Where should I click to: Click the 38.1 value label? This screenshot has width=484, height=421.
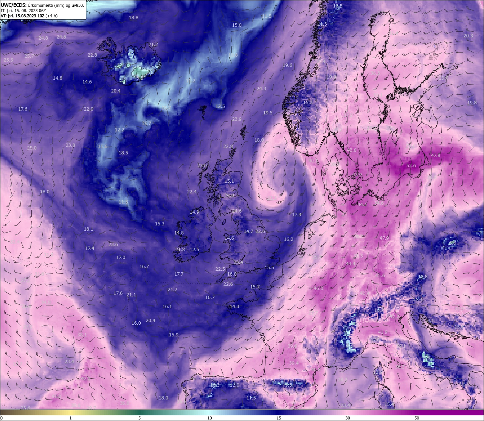point(82,335)
